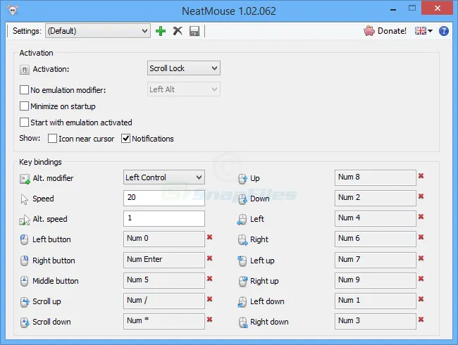The image size is (458, 345).
Task: Clear the Up direction key binding
Action: 421,176
